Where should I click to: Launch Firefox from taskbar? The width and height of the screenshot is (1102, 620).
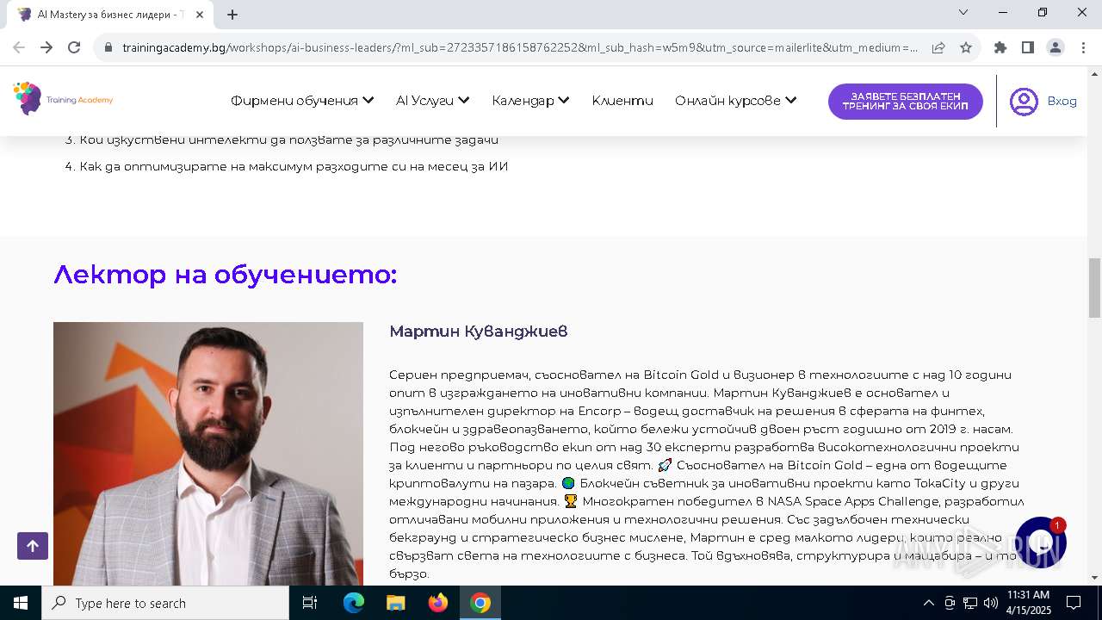(438, 603)
